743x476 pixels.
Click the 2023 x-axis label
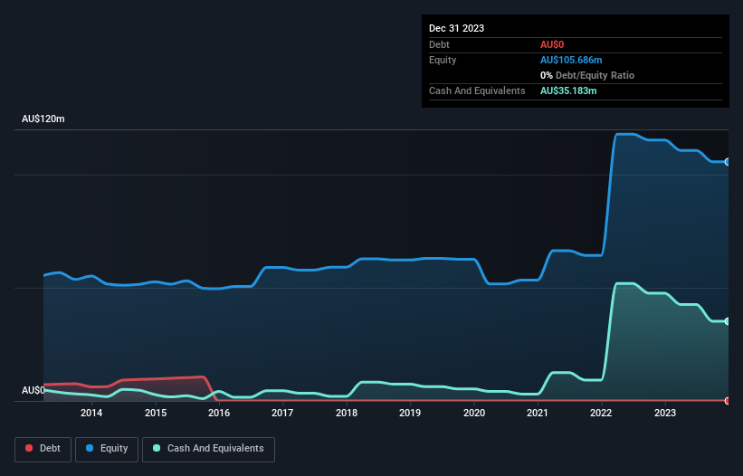pos(665,413)
